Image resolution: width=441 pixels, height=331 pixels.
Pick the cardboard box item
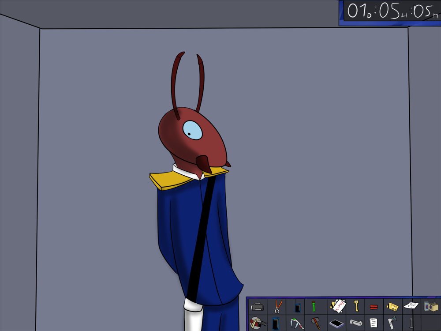click(x=430, y=306)
